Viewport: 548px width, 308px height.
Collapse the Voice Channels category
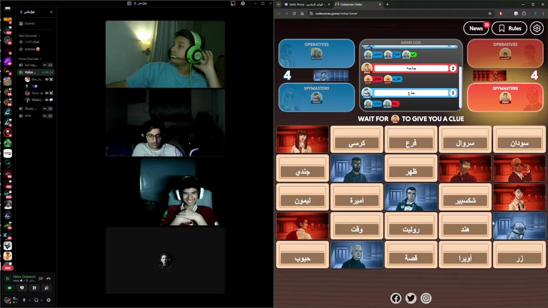click(x=30, y=59)
